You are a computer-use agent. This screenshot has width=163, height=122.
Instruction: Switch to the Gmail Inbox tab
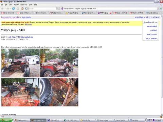(x=8, y=13)
